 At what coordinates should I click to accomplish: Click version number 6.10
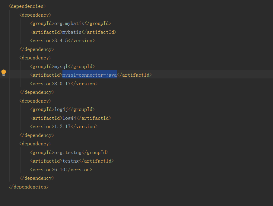(x=59, y=170)
